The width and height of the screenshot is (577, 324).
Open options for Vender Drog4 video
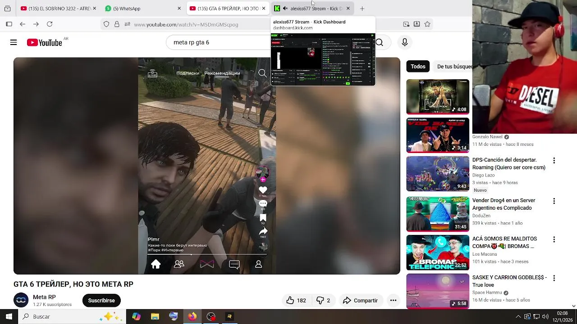(x=554, y=201)
